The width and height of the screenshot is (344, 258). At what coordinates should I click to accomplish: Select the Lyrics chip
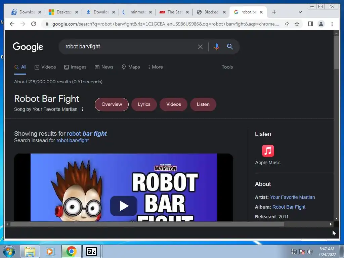(x=144, y=104)
